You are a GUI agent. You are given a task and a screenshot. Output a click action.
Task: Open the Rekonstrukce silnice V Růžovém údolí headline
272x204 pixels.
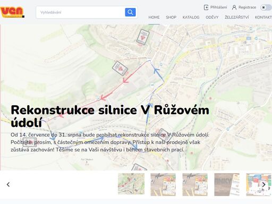click(x=110, y=116)
